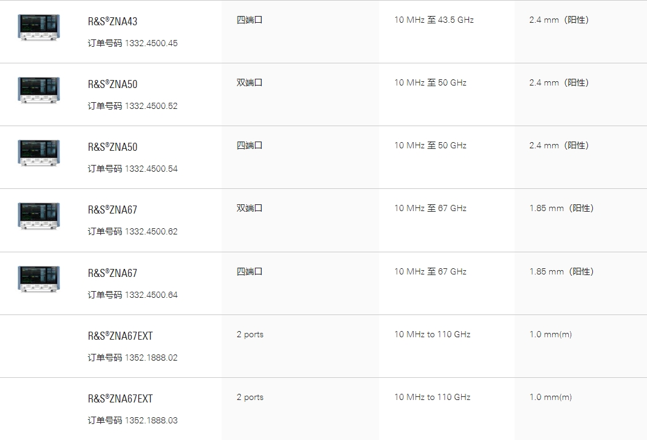Click the 1.0 mm(m) cell for order 1352.1888.02
This screenshot has height=440, width=647.
550,334
